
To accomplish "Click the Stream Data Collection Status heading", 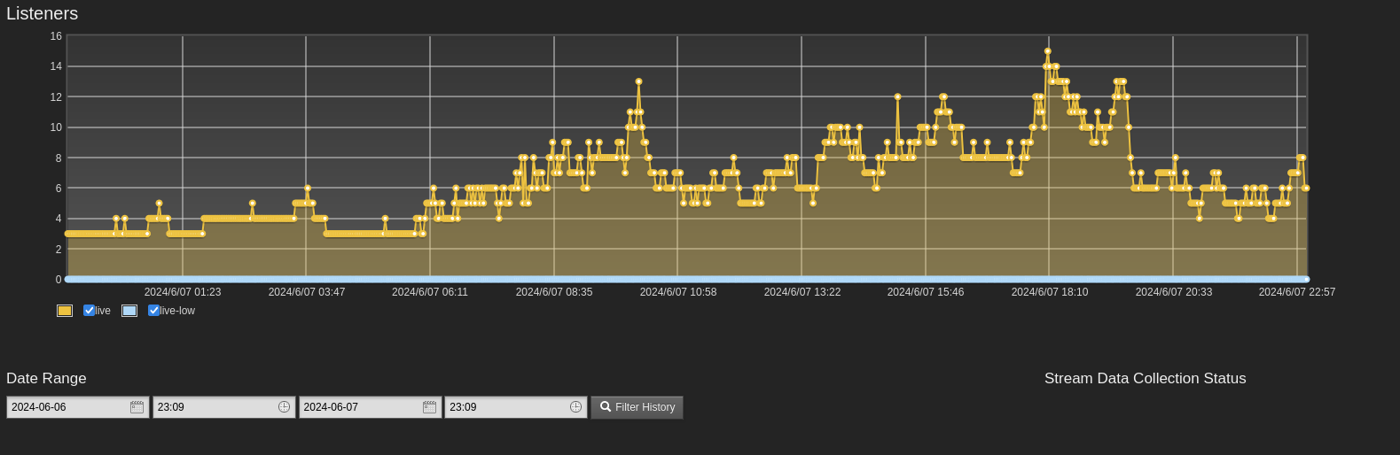I will [1145, 379].
